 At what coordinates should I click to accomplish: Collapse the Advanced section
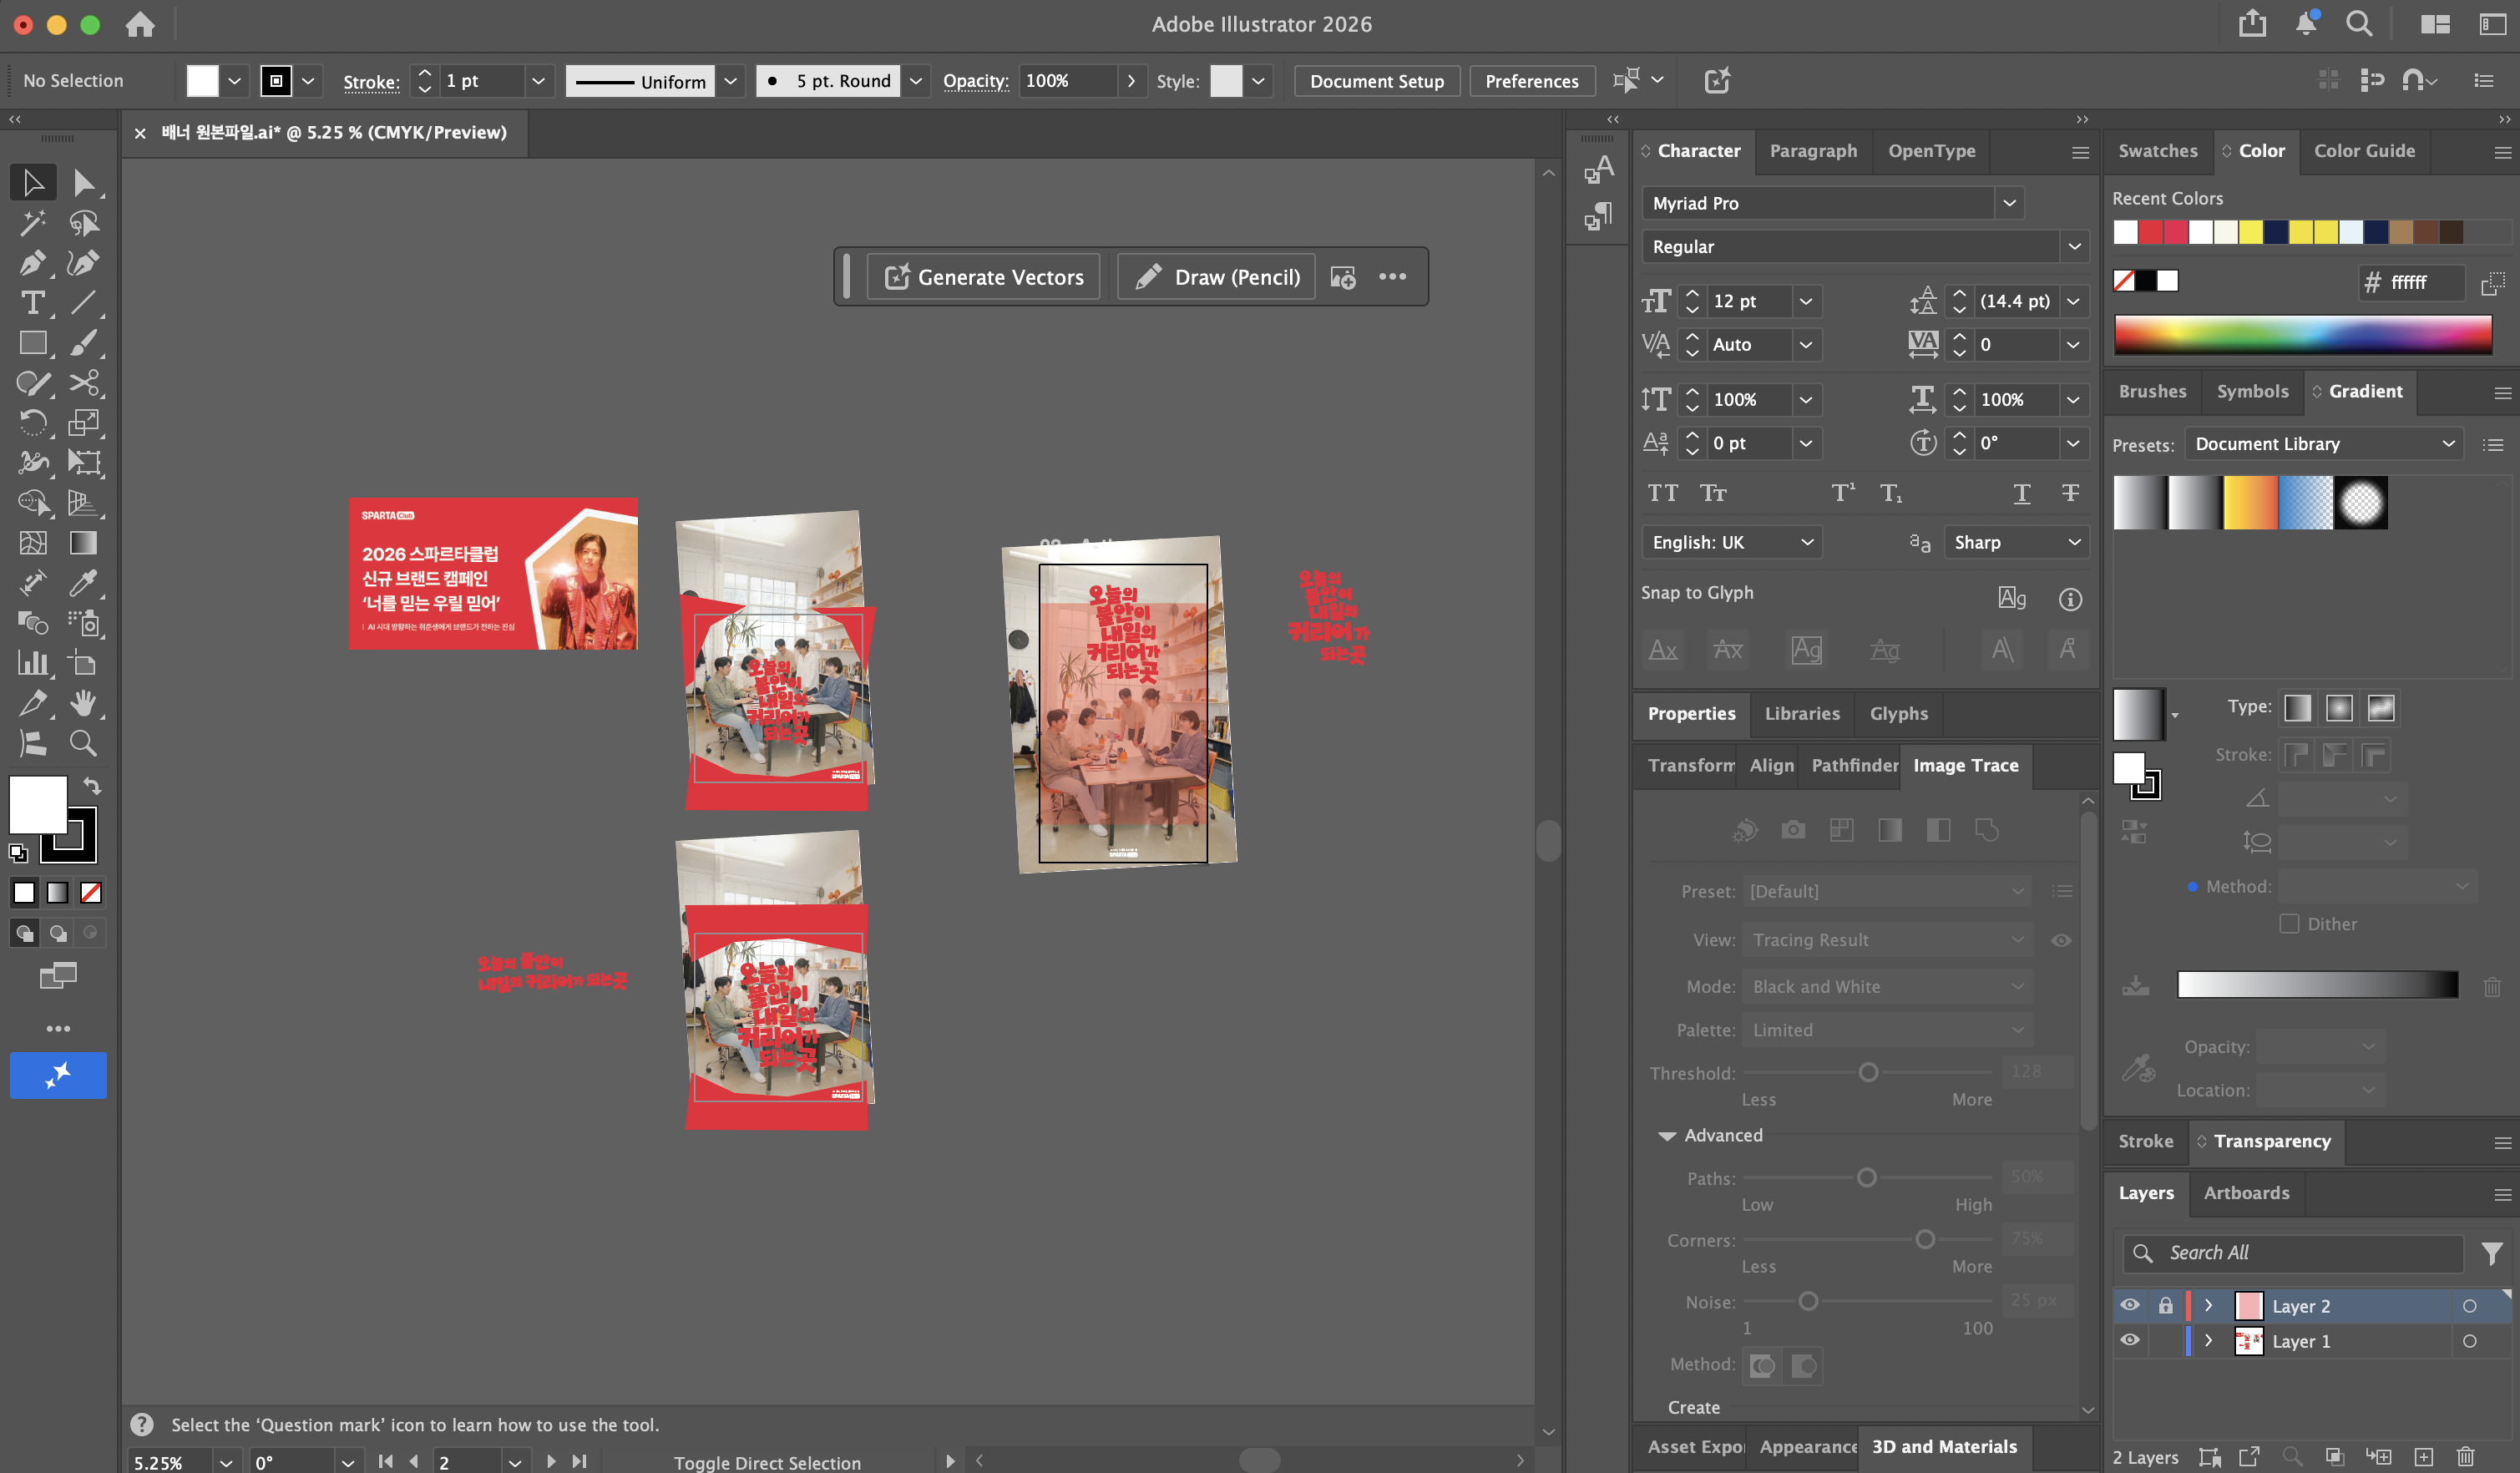point(1667,1136)
